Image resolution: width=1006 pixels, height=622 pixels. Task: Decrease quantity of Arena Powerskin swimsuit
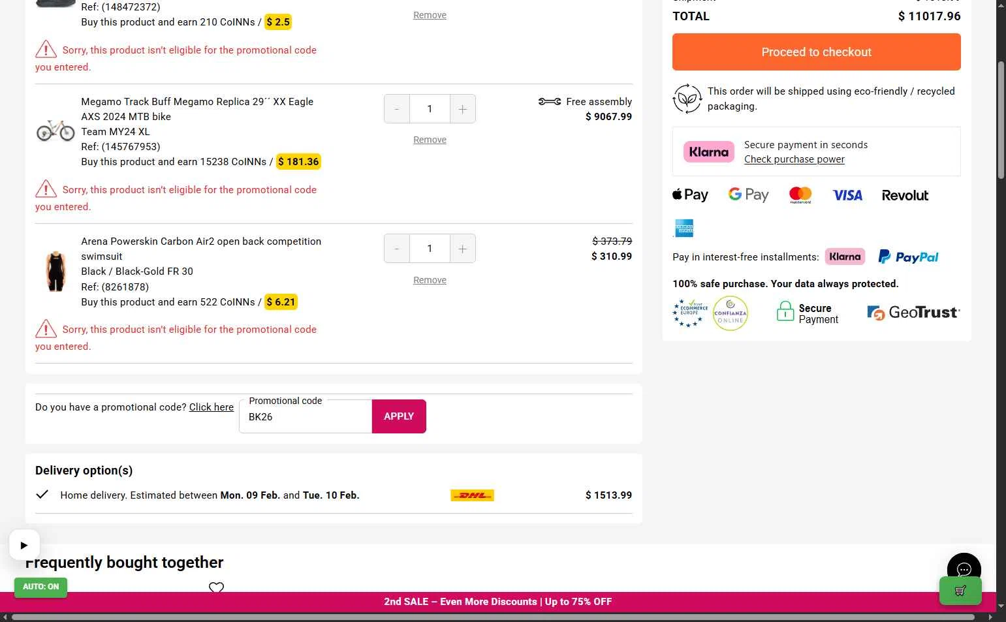(x=397, y=249)
